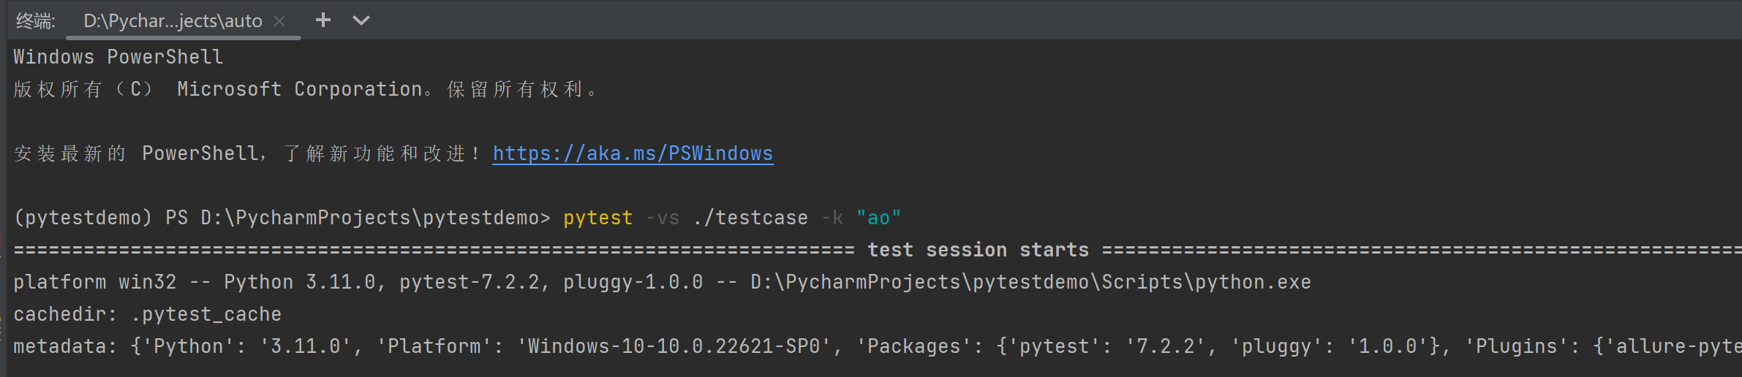This screenshot has height=377, width=1742.
Task: Expand the terminal options chevron dropdown
Action: point(361,20)
